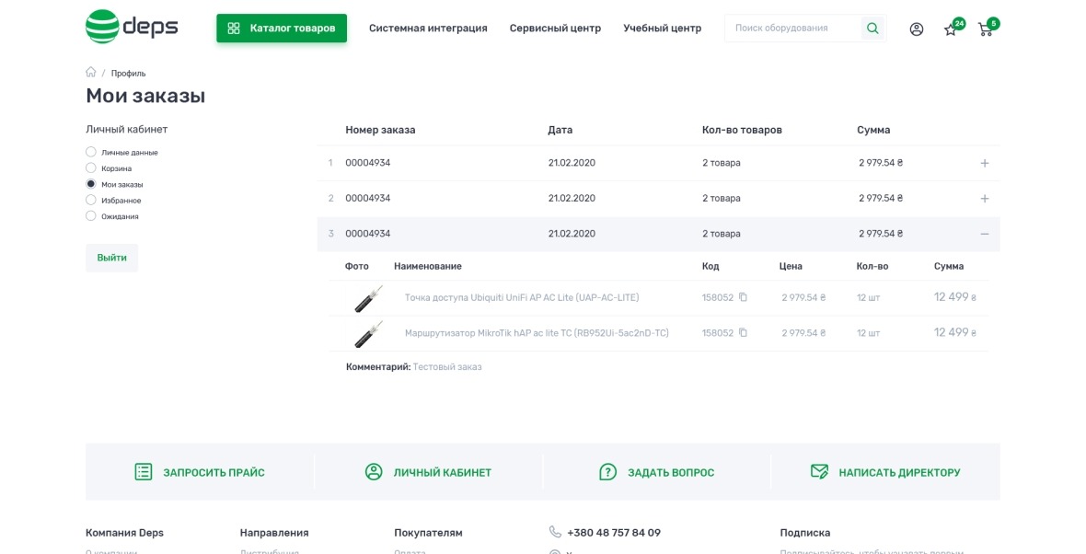Screen dimensions: 1086x554
Task: Open Системная интеграция menu item
Action: point(428,29)
